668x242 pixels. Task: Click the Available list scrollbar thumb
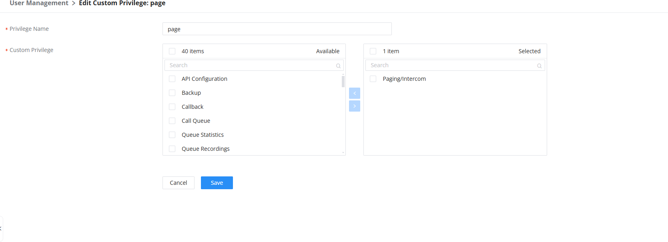(x=343, y=82)
